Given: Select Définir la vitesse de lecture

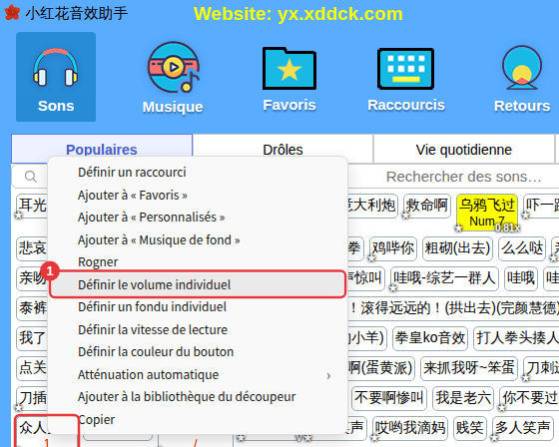Looking at the screenshot, I should point(198,329).
